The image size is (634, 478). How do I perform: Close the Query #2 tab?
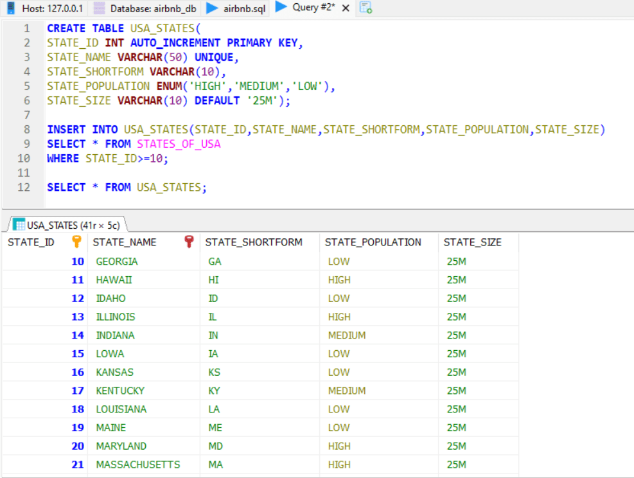pos(344,8)
